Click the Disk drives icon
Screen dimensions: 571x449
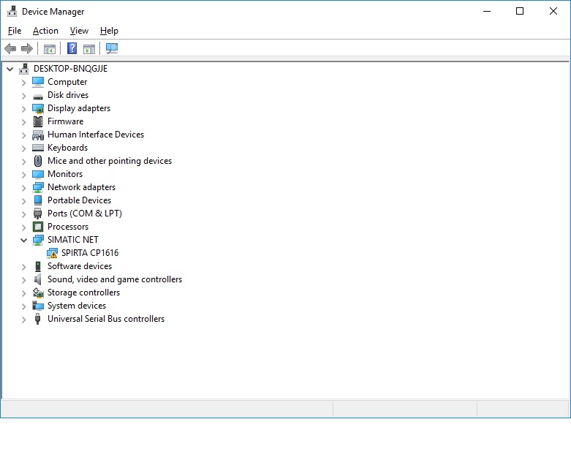coord(38,97)
